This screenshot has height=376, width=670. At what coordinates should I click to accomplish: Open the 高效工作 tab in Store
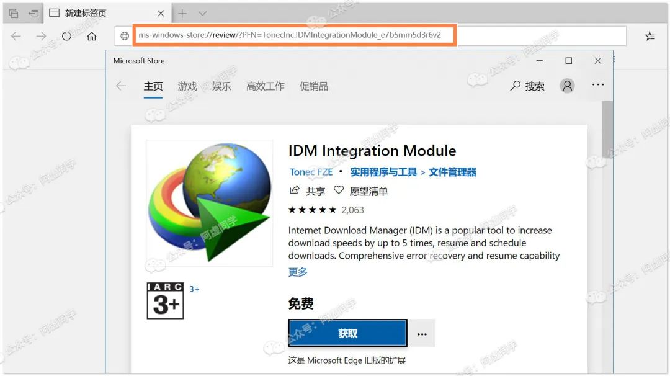[x=265, y=86]
